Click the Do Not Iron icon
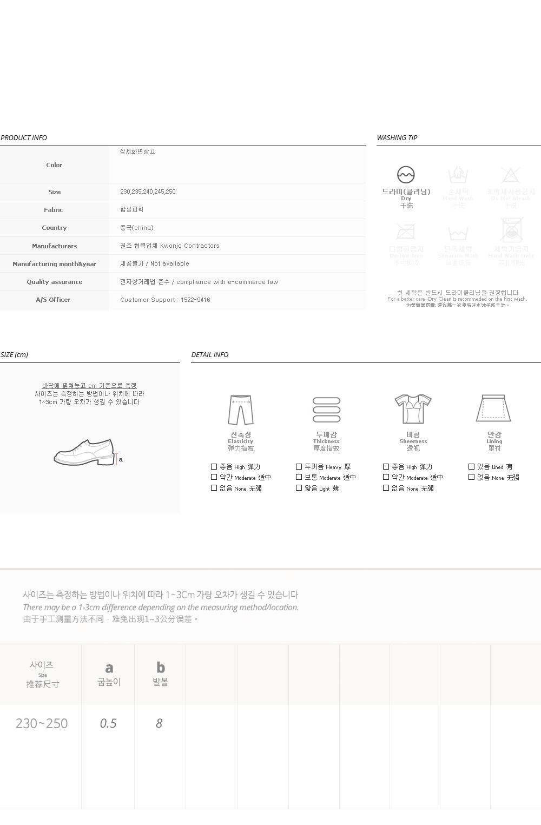541x825 pixels. (406, 232)
